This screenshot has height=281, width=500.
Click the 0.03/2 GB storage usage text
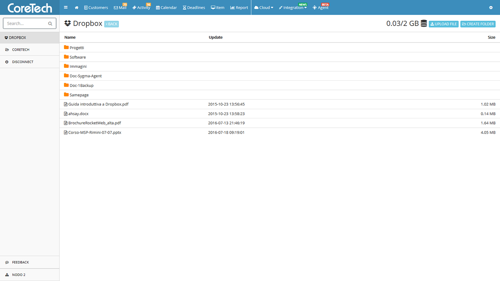pos(402,24)
